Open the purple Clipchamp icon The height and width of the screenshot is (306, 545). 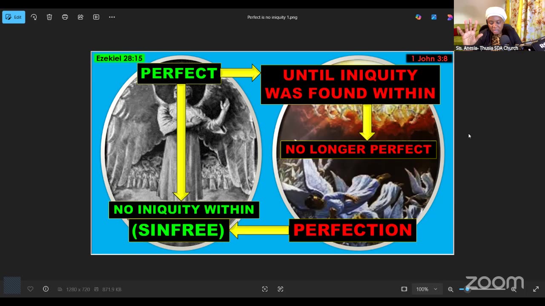450,17
